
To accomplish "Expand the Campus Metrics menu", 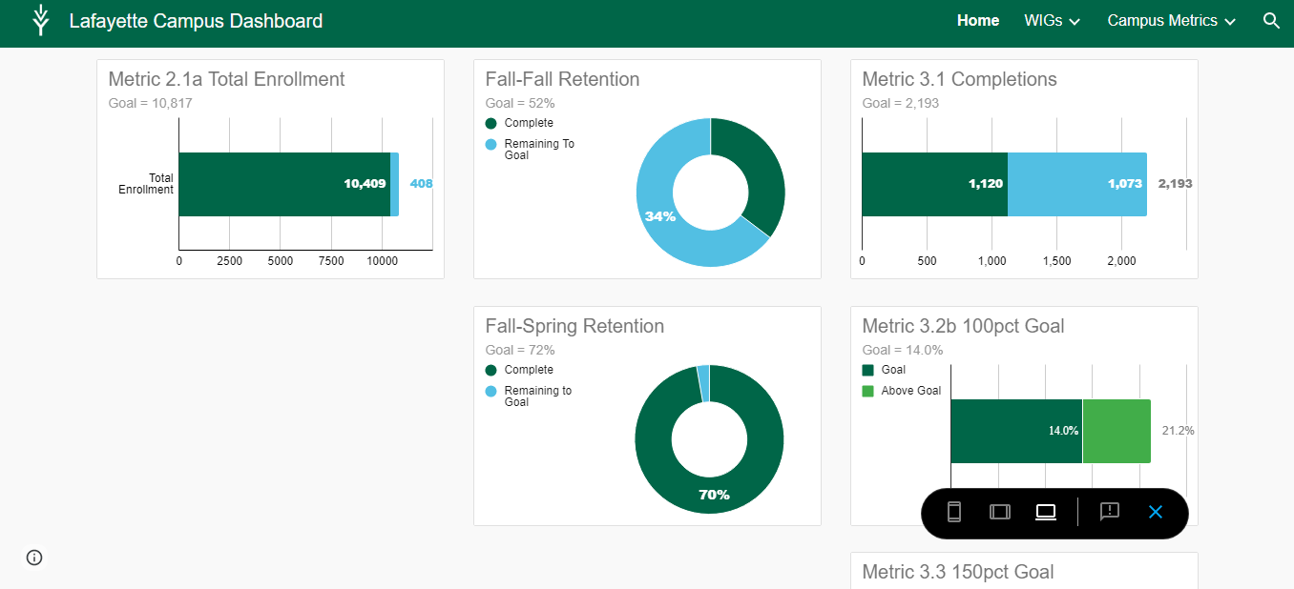I will (1171, 20).
